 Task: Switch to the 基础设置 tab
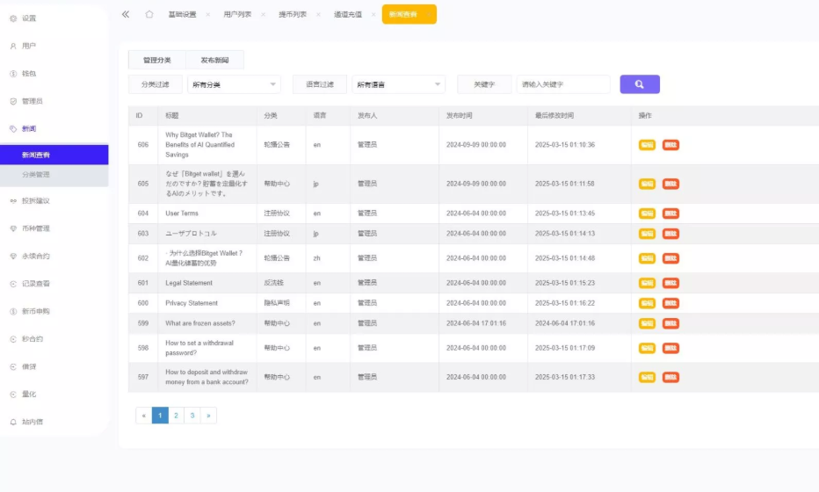pos(182,15)
